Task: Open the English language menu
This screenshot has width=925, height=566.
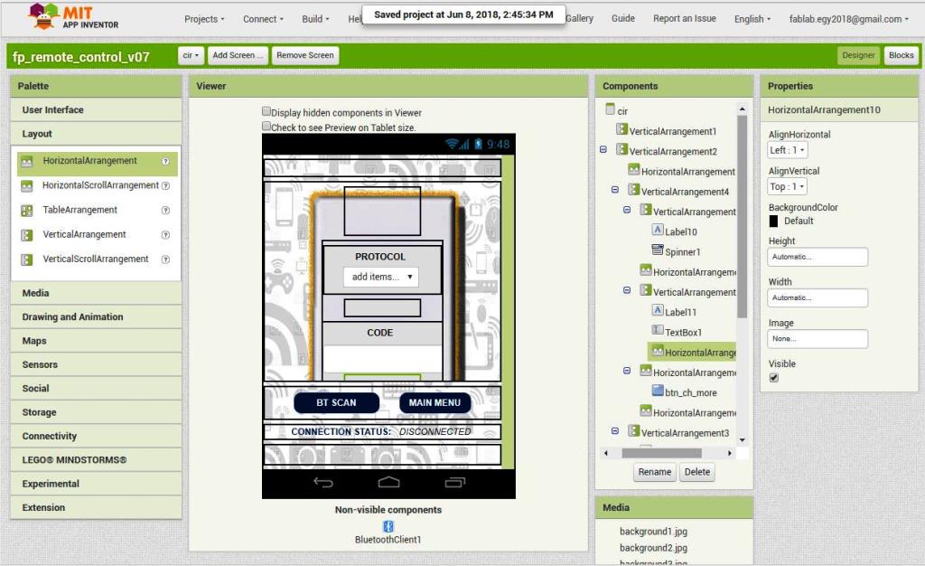Action: (x=752, y=19)
